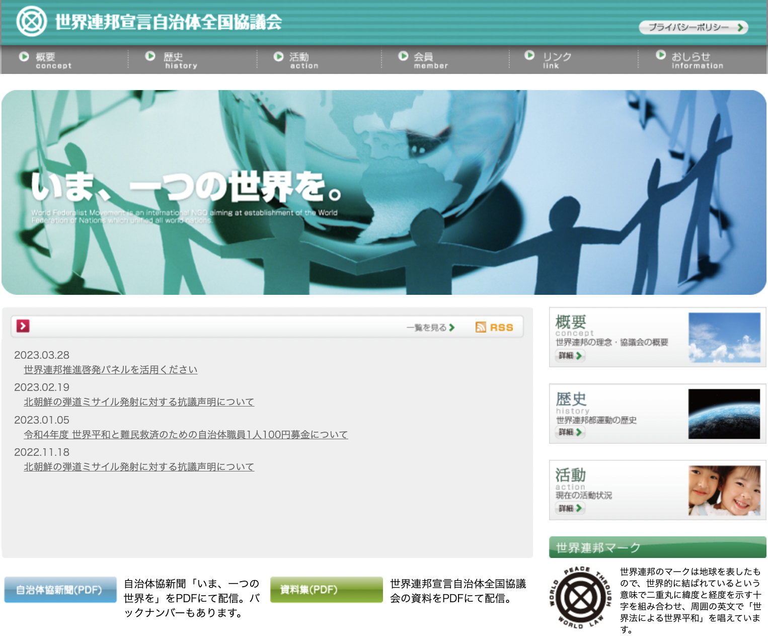This screenshot has height=643, width=768.
Task: Open the 歴史 history menu item
Action: point(180,60)
